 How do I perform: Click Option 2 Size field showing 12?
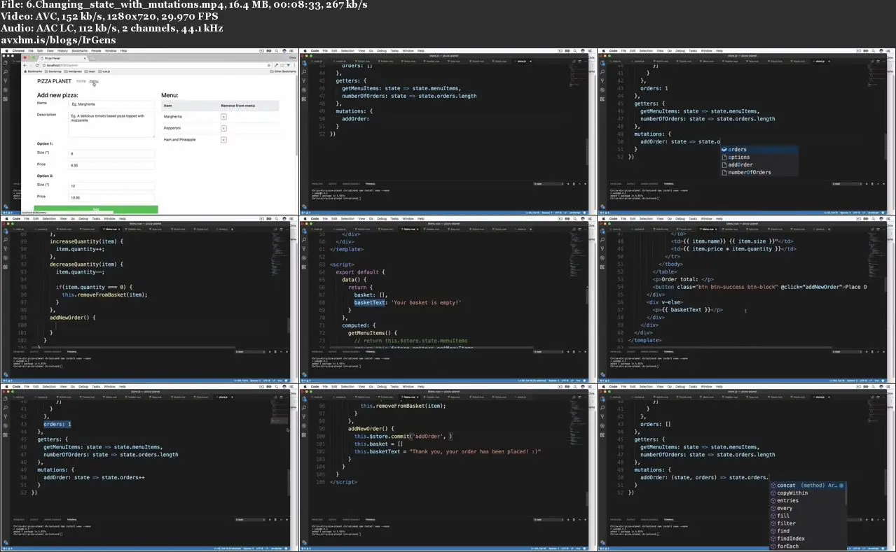click(111, 186)
